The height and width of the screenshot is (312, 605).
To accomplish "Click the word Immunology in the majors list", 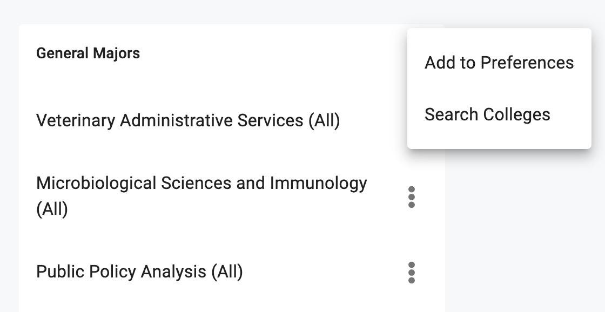I will (x=318, y=183).
